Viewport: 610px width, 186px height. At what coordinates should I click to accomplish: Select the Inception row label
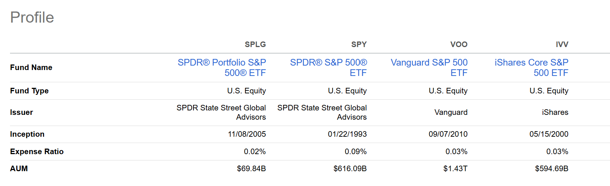pyautogui.click(x=27, y=134)
